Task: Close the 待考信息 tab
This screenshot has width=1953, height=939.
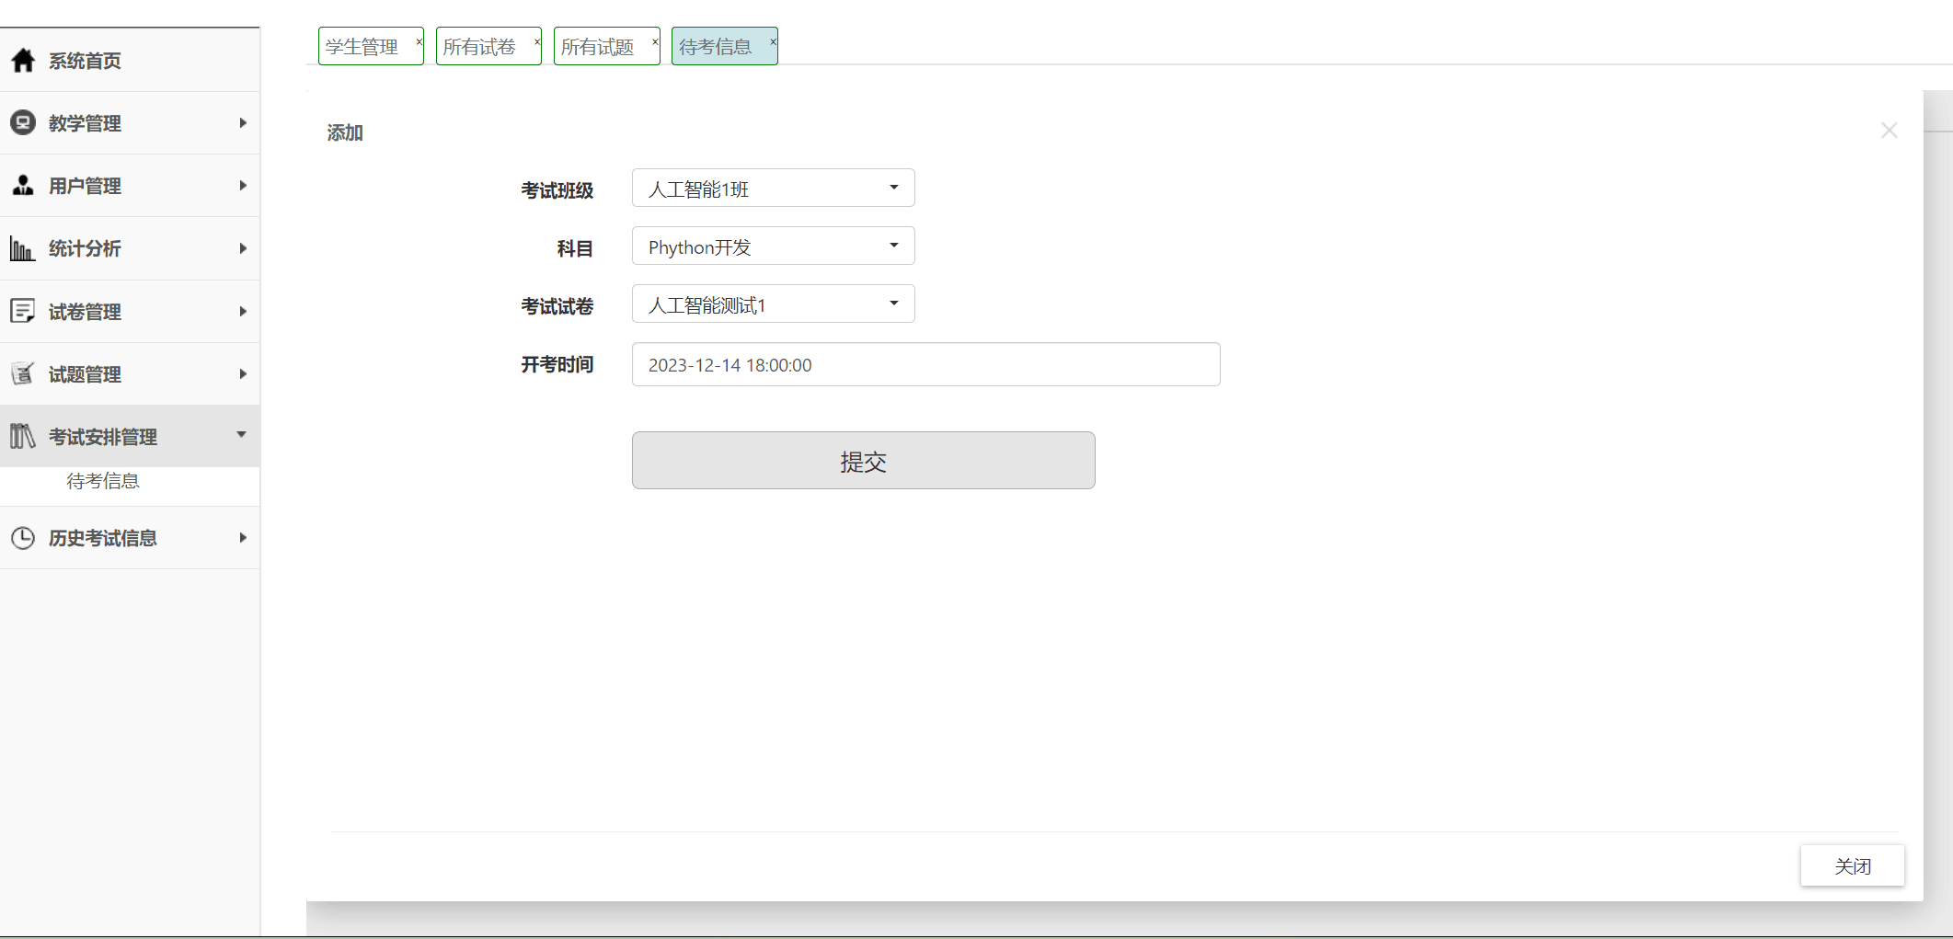Action: 773,41
